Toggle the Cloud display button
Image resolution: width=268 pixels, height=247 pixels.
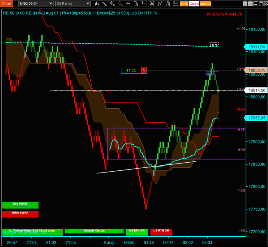(x=194, y=3)
